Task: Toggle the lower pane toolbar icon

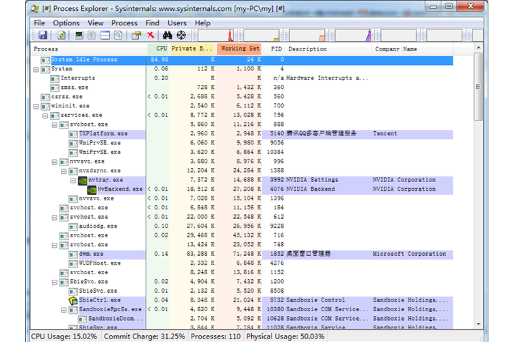Action: tap(105, 35)
